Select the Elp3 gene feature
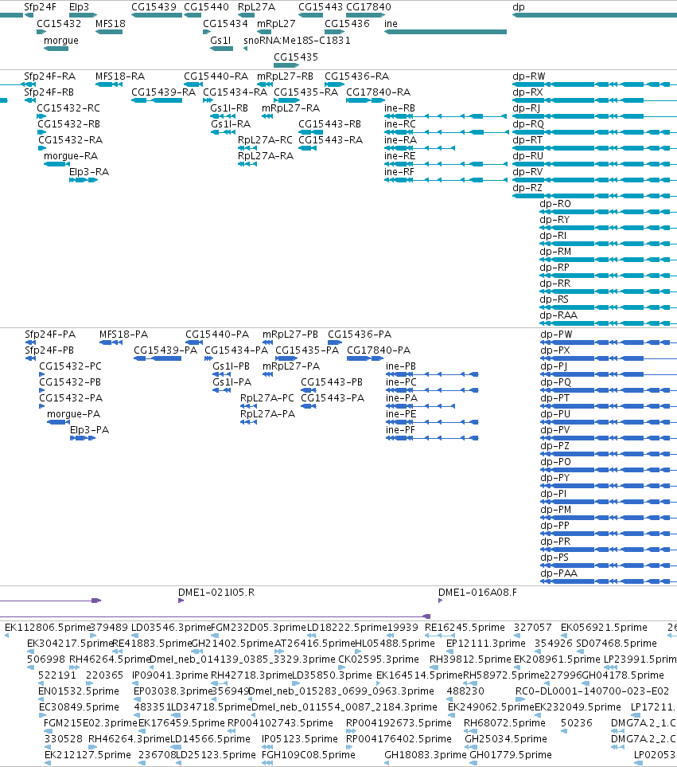This screenshot has width=677, height=767. pyautogui.click(x=83, y=15)
